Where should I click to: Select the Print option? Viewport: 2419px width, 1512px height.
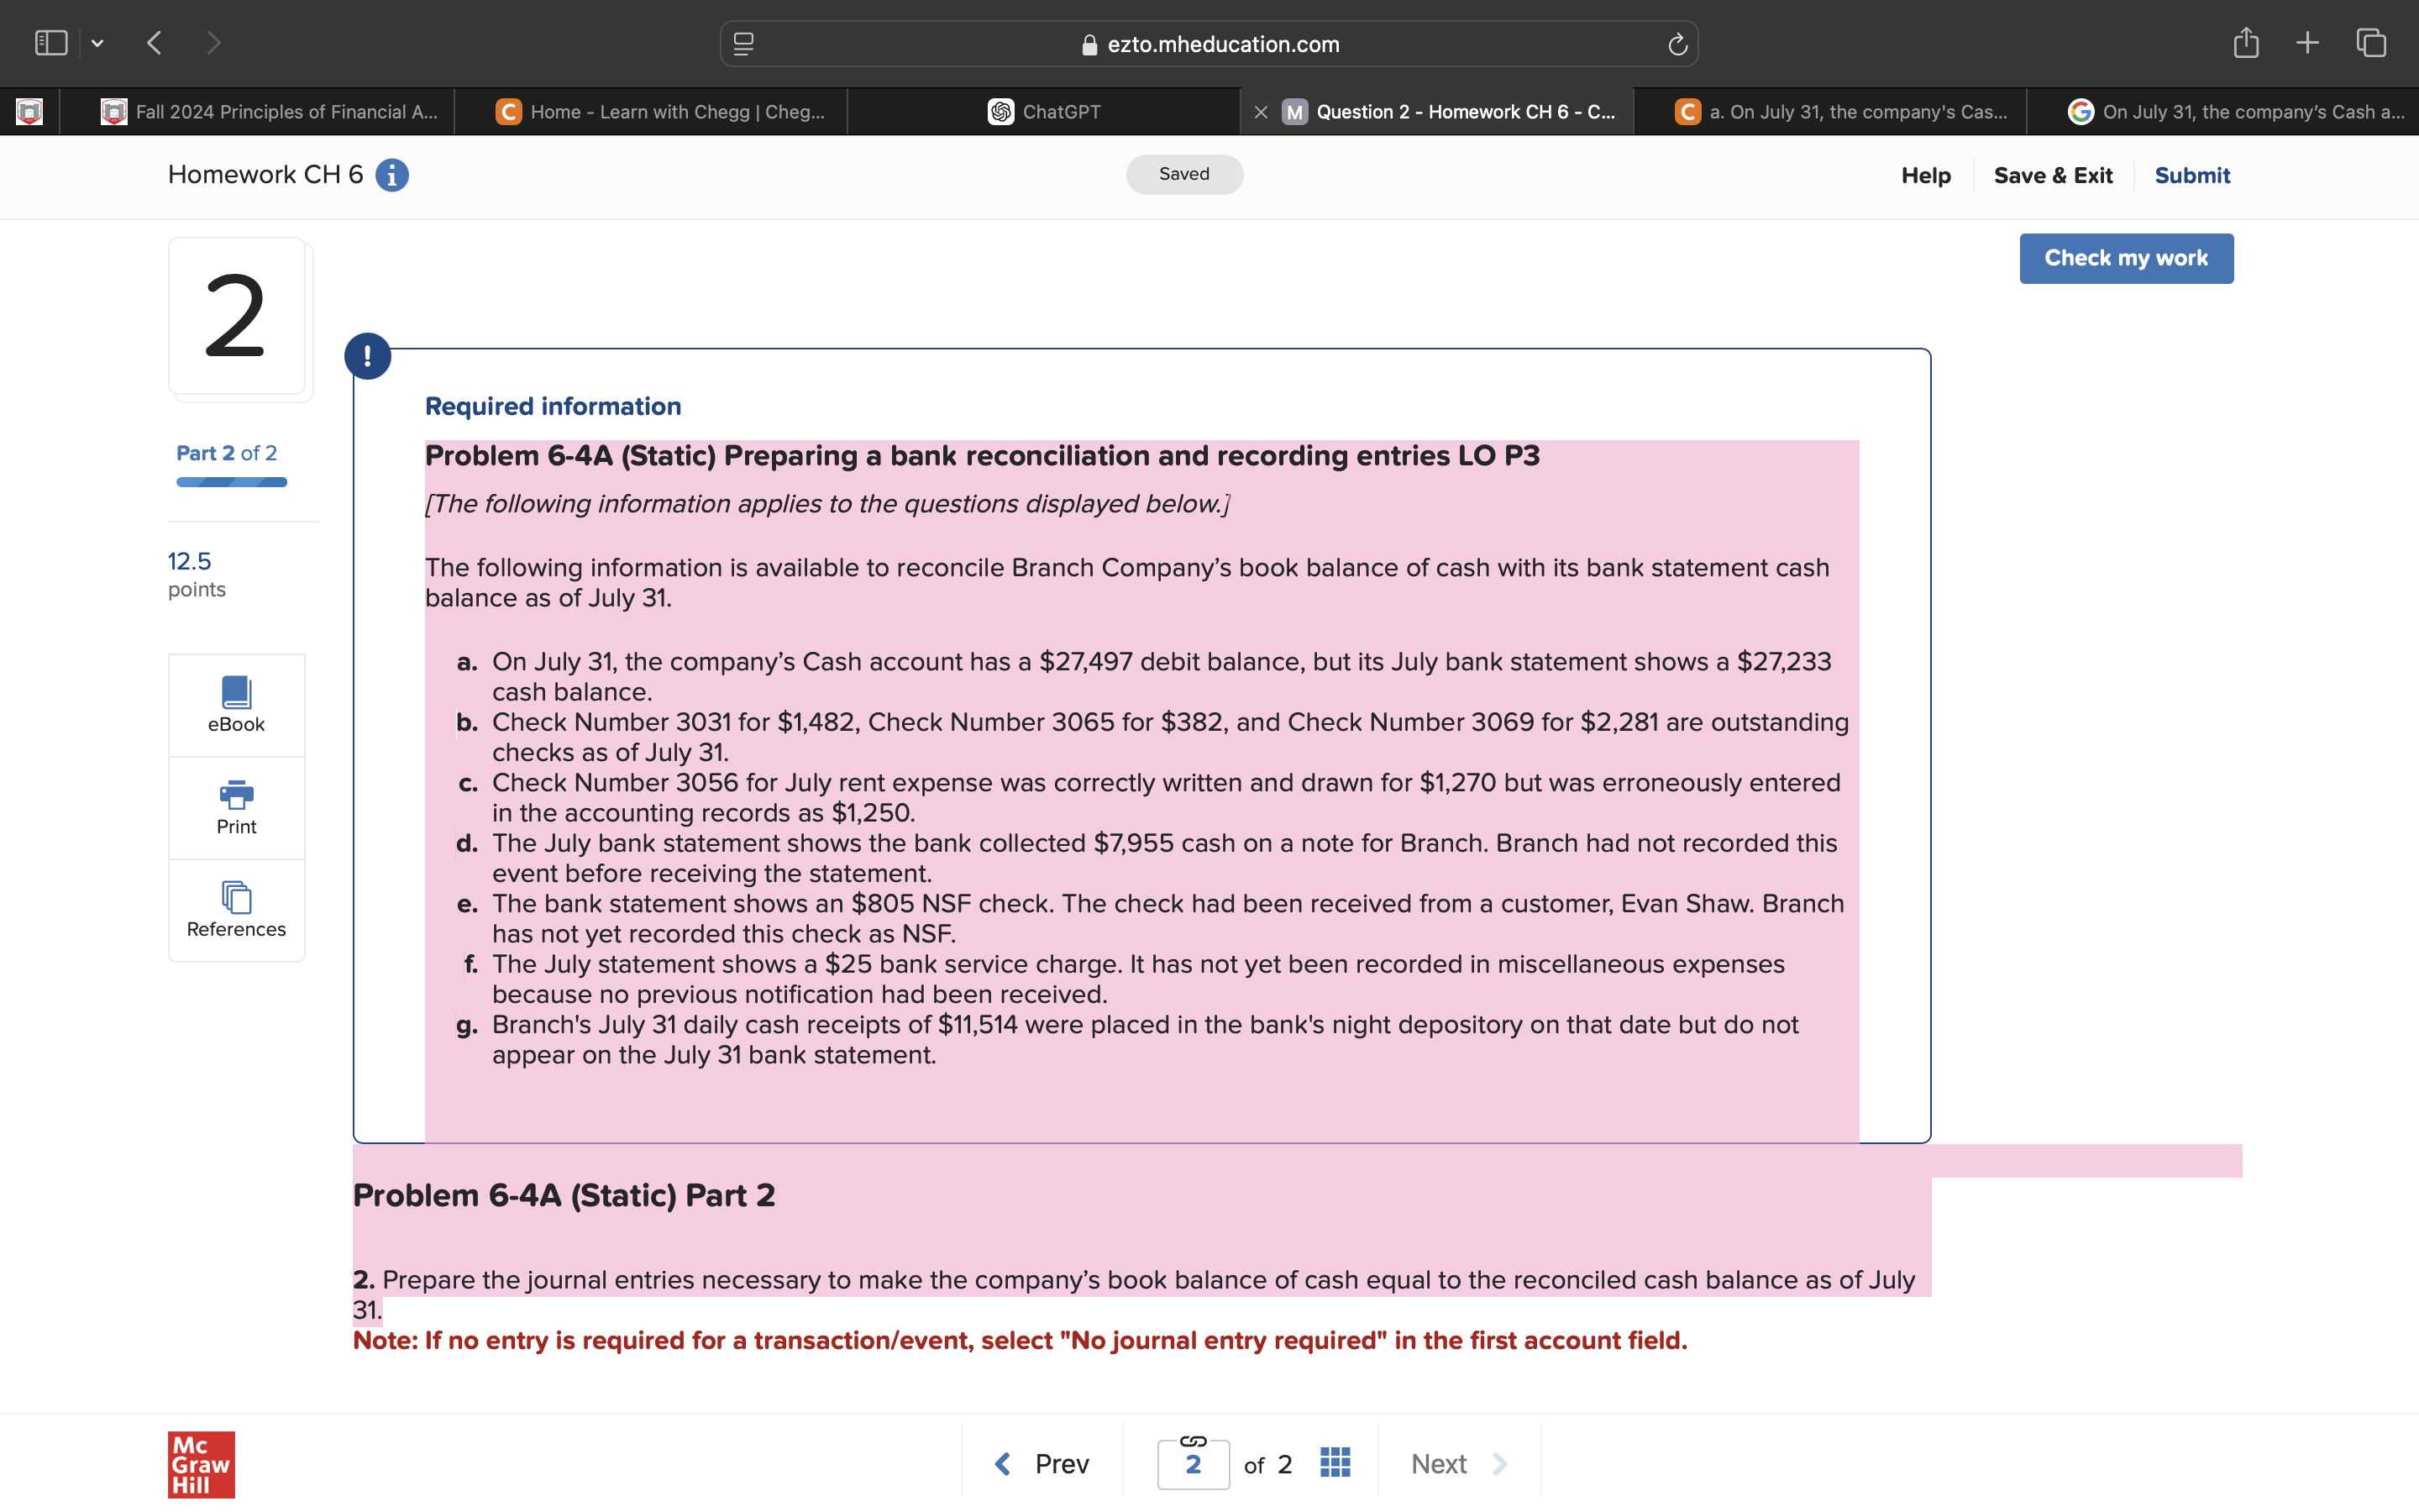click(x=236, y=806)
